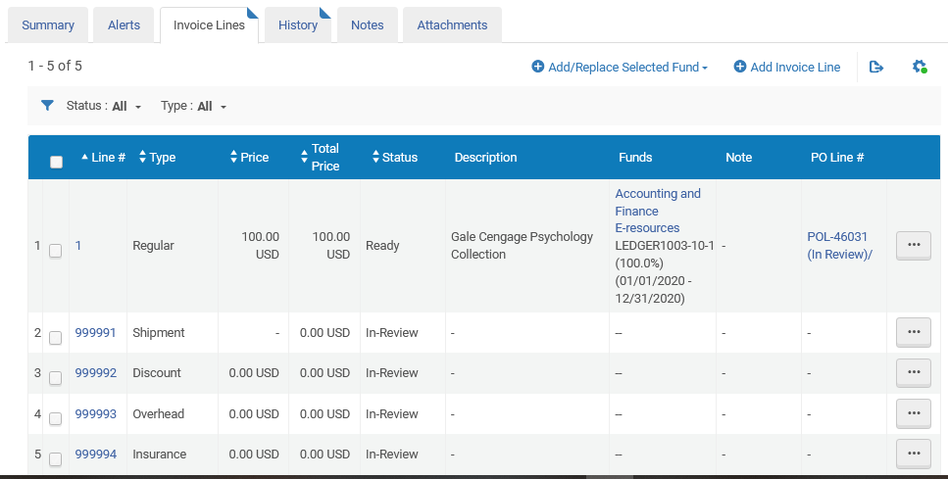Open row actions menu for line 1
The width and height of the screenshot is (948, 479).
[913, 246]
